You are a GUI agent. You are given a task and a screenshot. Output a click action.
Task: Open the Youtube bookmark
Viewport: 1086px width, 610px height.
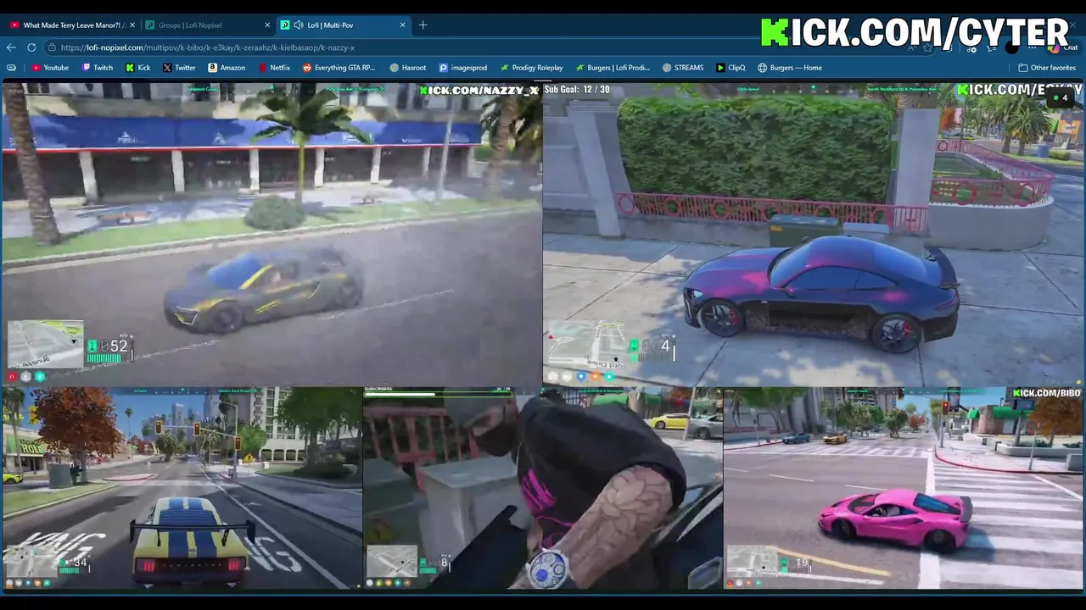pyautogui.click(x=50, y=68)
